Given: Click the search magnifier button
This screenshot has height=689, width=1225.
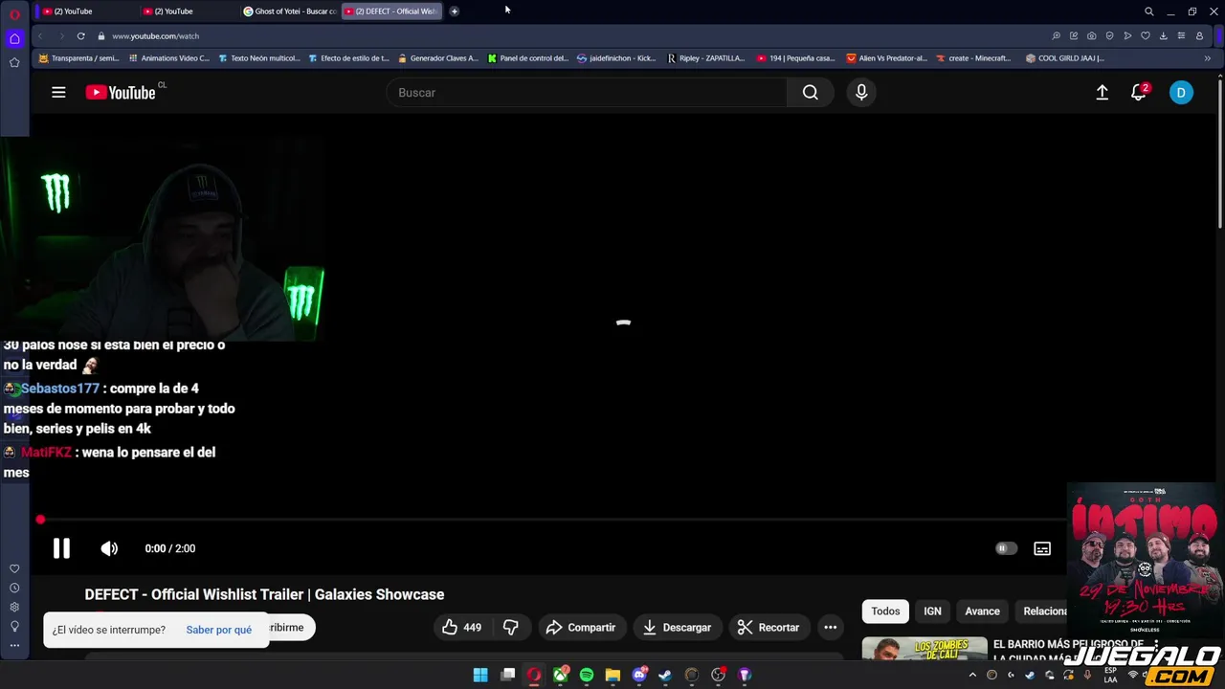Looking at the screenshot, I should coord(811,92).
